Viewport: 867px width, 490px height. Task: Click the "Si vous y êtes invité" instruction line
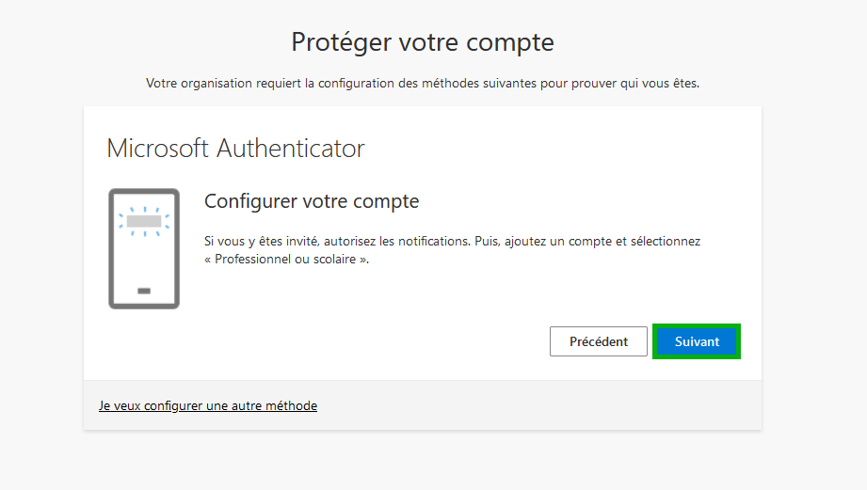[x=452, y=242]
